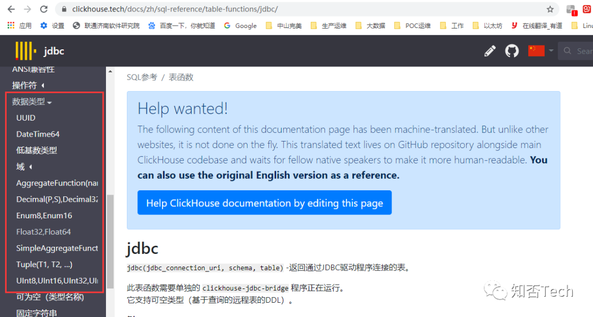Open the 低基数类型 sidebar entry
Viewport: 593px width, 317px height.
click(x=37, y=150)
